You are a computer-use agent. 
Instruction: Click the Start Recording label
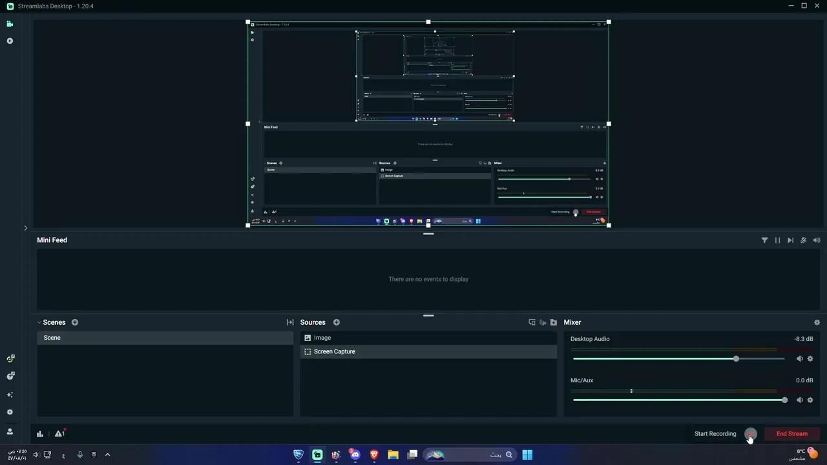pos(715,434)
